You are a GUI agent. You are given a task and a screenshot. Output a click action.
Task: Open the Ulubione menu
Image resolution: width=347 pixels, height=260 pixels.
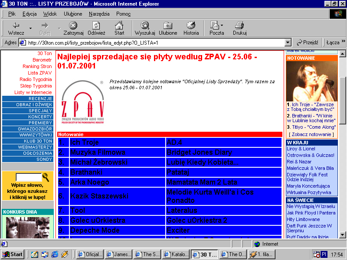click(x=73, y=14)
